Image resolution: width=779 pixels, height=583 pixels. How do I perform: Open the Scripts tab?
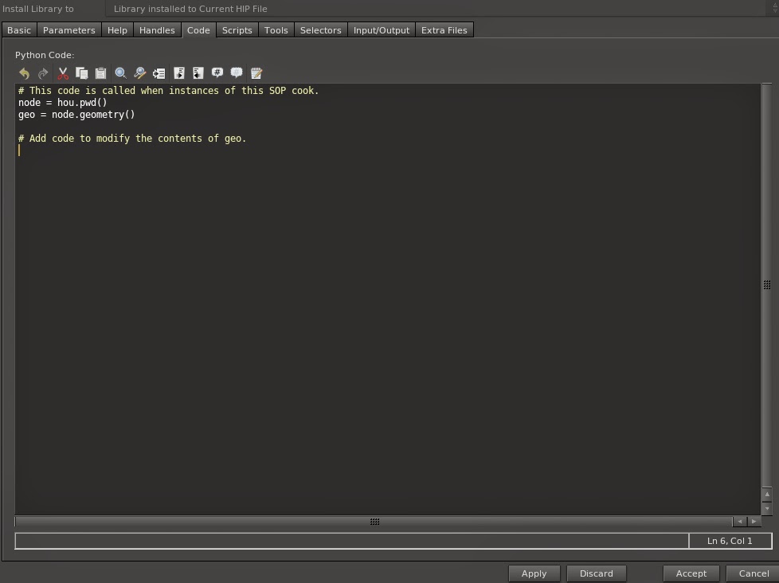point(237,29)
